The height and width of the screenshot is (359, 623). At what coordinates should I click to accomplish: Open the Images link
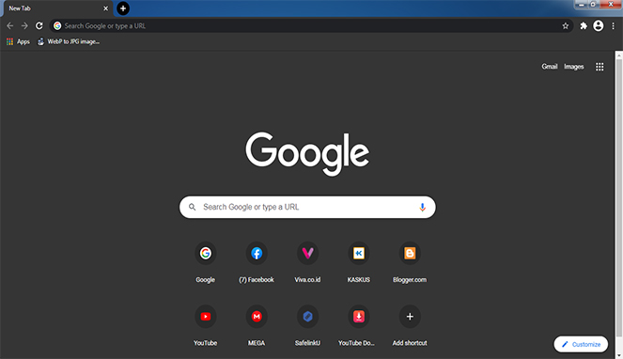coord(574,67)
